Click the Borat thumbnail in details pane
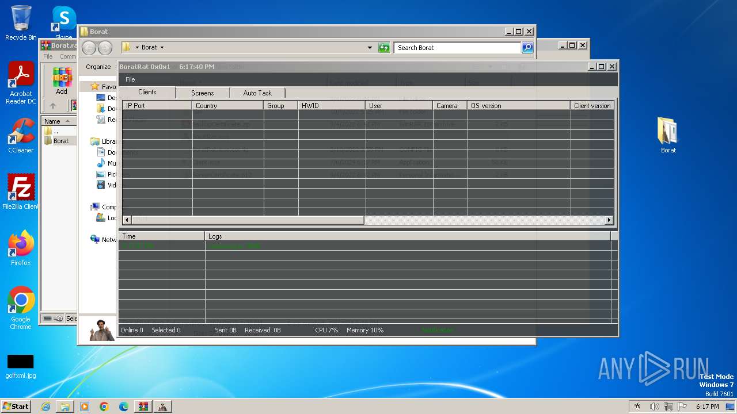Screen dimensions: 737x414 (x=101, y=330)
